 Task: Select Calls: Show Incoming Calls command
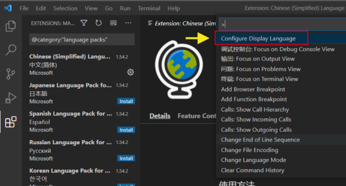click(x=281, y=120)
